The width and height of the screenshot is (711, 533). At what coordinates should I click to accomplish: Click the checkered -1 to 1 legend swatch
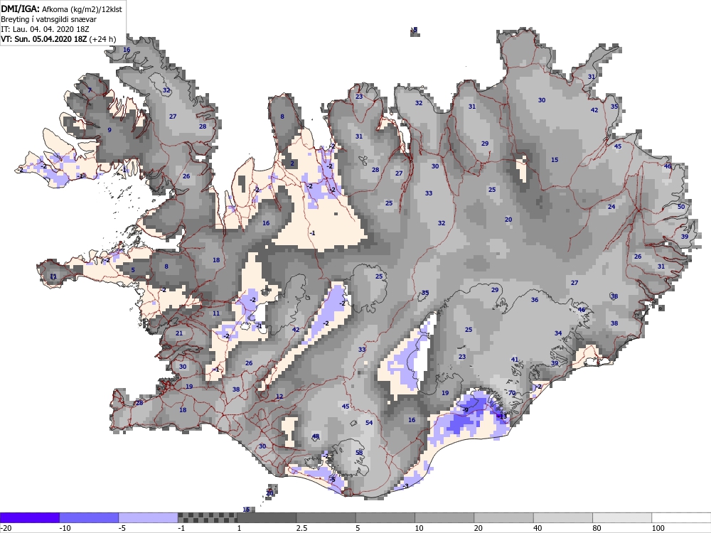coord(207,517)
